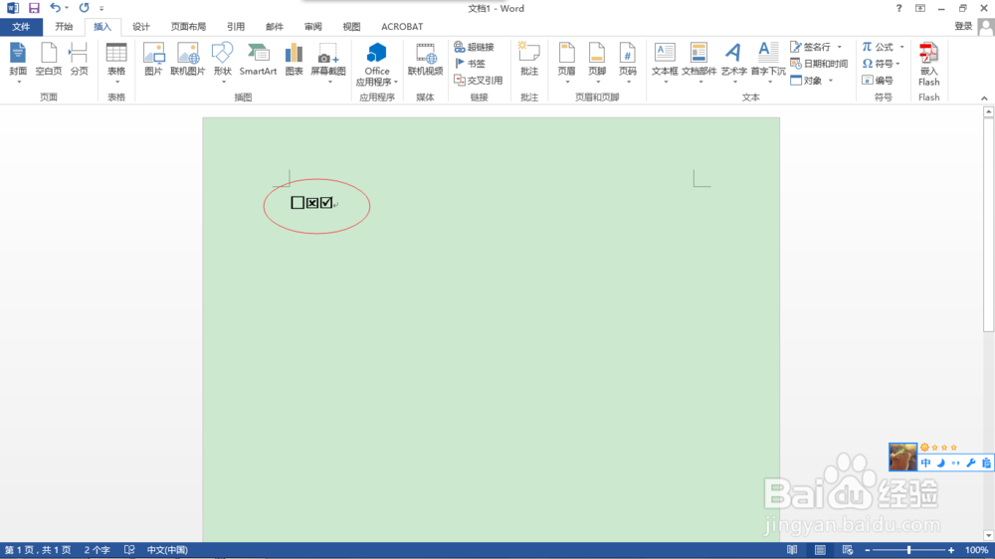995x559 pixels.
Task: Expand the object (对象) dropdown arrow
Action: coord(831,81)
